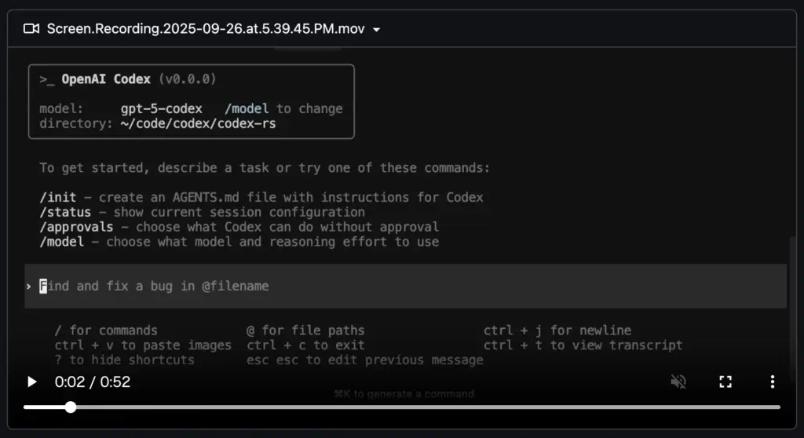This screenshot has width=804, height=438.
Task: Click the 0:02 / 0:52 time display
Action: click(x=93, y=382)
